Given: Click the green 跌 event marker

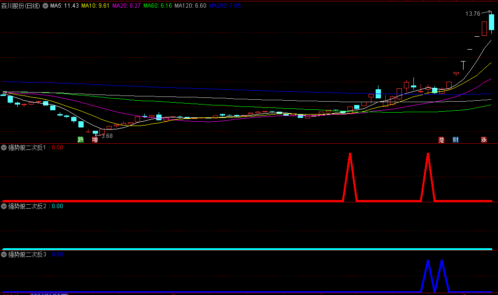Looking at the screenshot, I should (81, 139).
